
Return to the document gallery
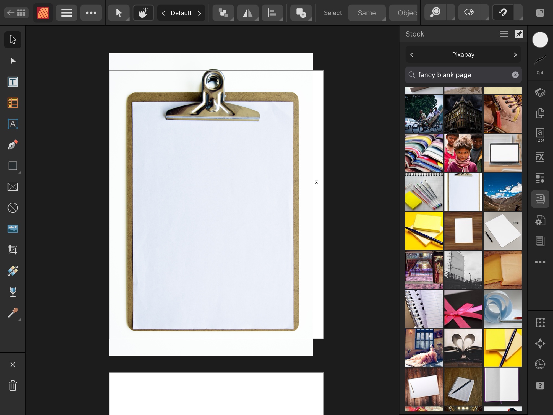16,13
